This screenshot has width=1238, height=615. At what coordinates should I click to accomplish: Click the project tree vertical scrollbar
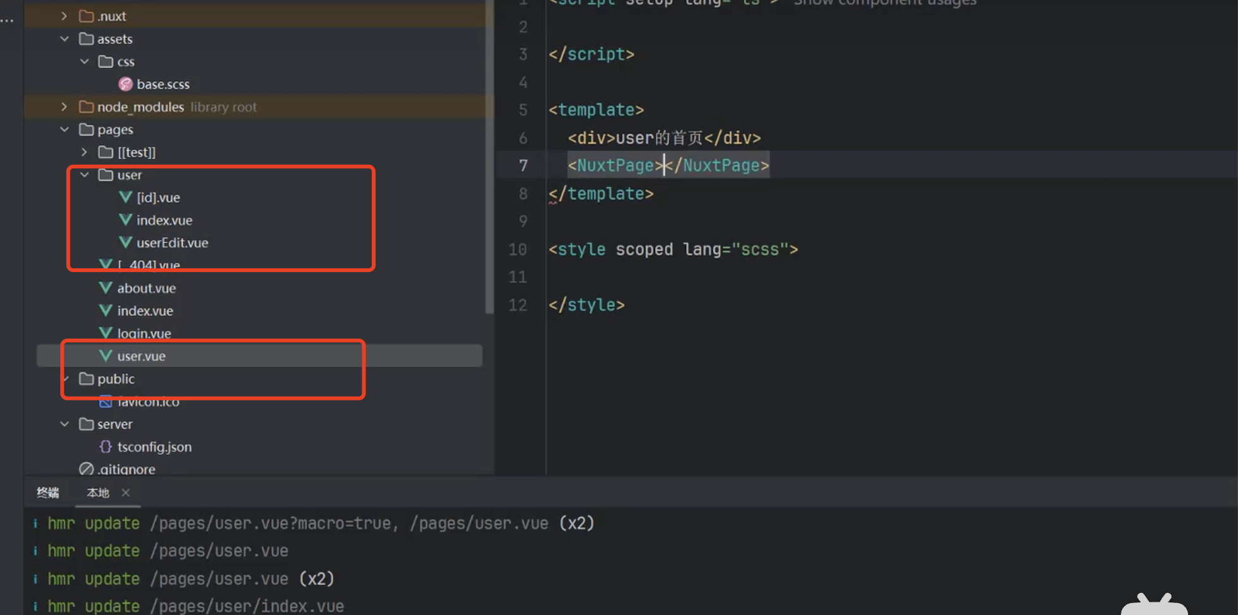489,158
